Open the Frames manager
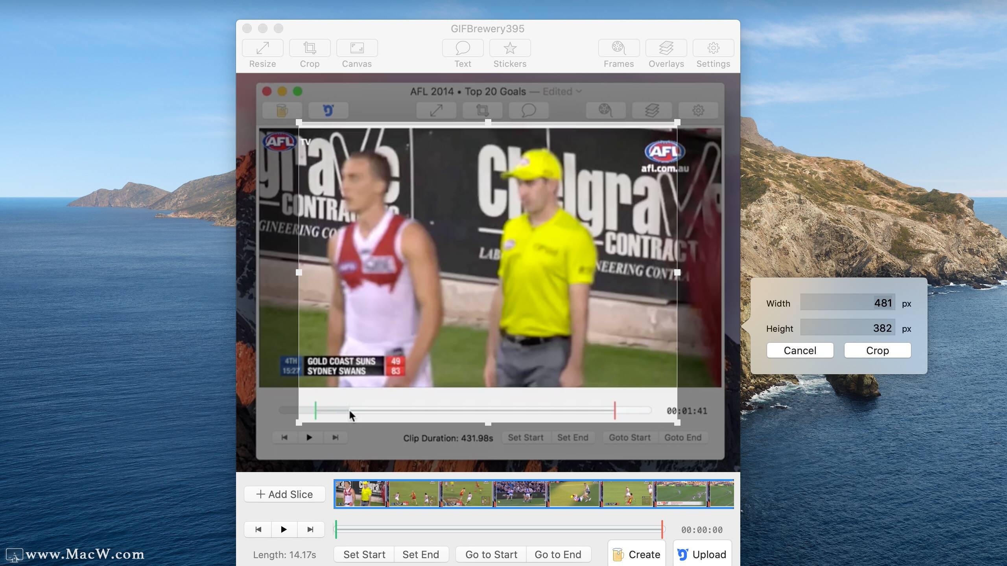 [x=619, y=48]
